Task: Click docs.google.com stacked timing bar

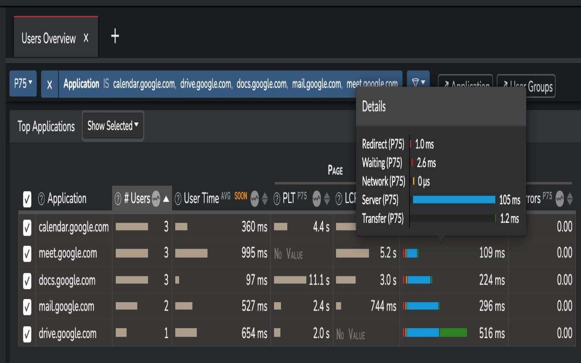Action: click(x=418, y=280)
